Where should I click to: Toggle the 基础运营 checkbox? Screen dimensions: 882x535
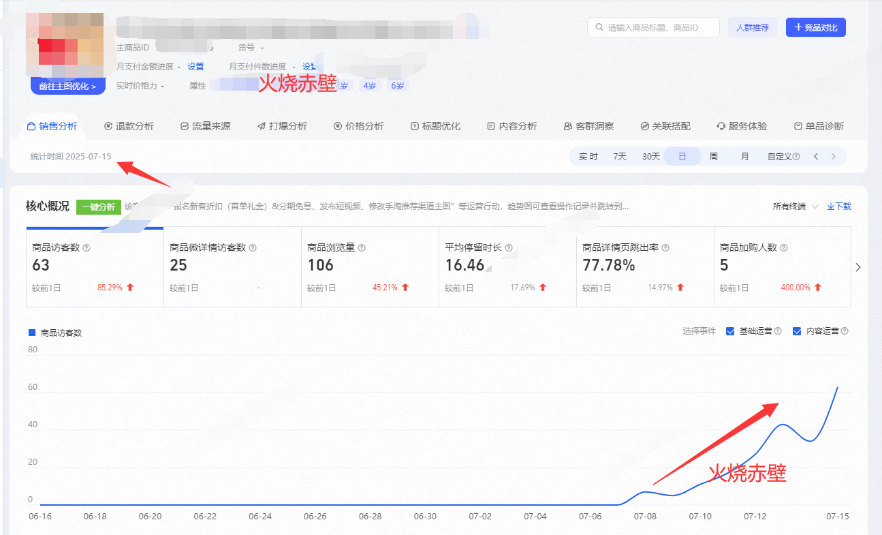[x=730, y=331]
